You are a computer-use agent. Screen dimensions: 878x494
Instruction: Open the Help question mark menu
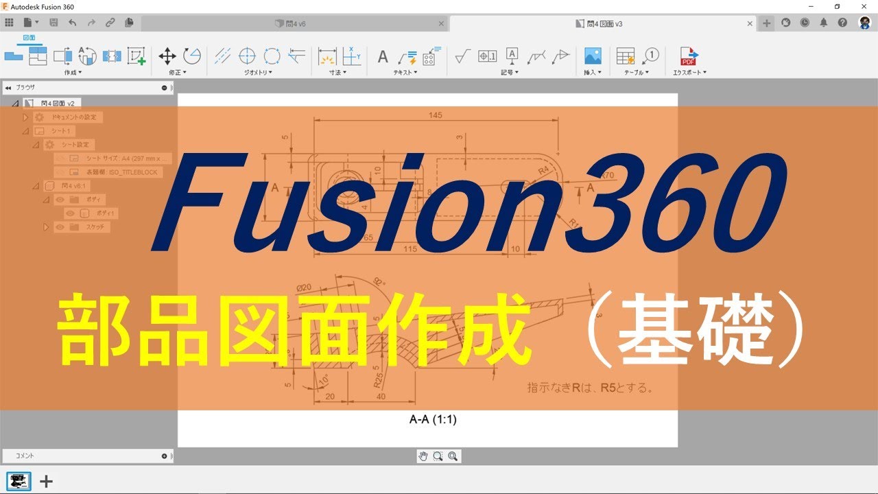coord(842,23)
